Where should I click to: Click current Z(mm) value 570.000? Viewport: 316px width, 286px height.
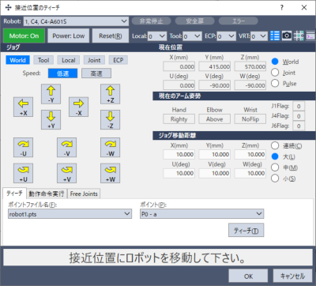click(x=250, y=66)
